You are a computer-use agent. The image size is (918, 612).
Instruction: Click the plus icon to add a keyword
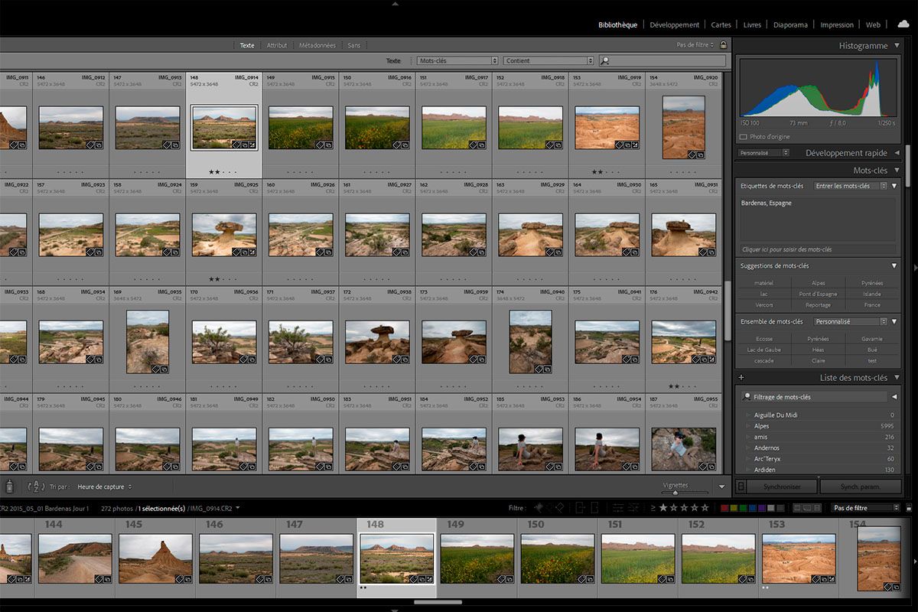(741, 377)
